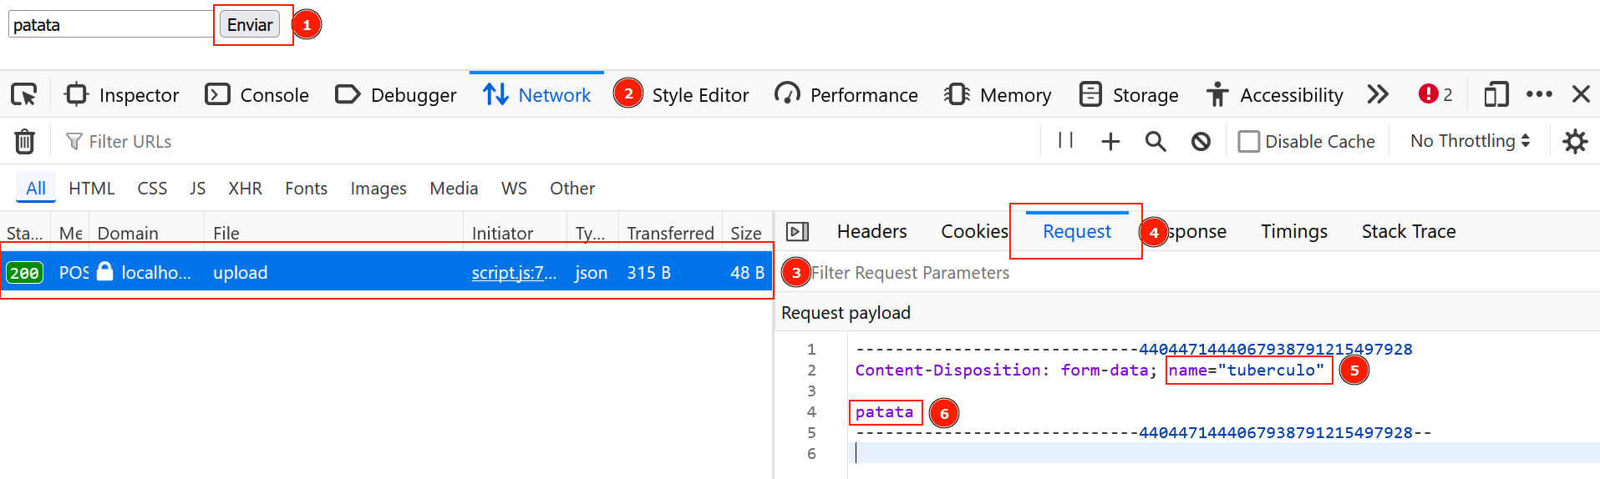Expand more developer tools chevron
Viewport: 1600px width, 479px height.
coord(1378,94)
